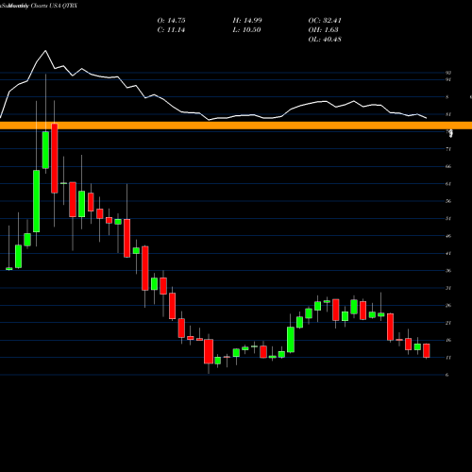The height and width of the screenshot is (472, 472).
Task: Click the 'OH: 1.63' value
Action: click(323, 30)
